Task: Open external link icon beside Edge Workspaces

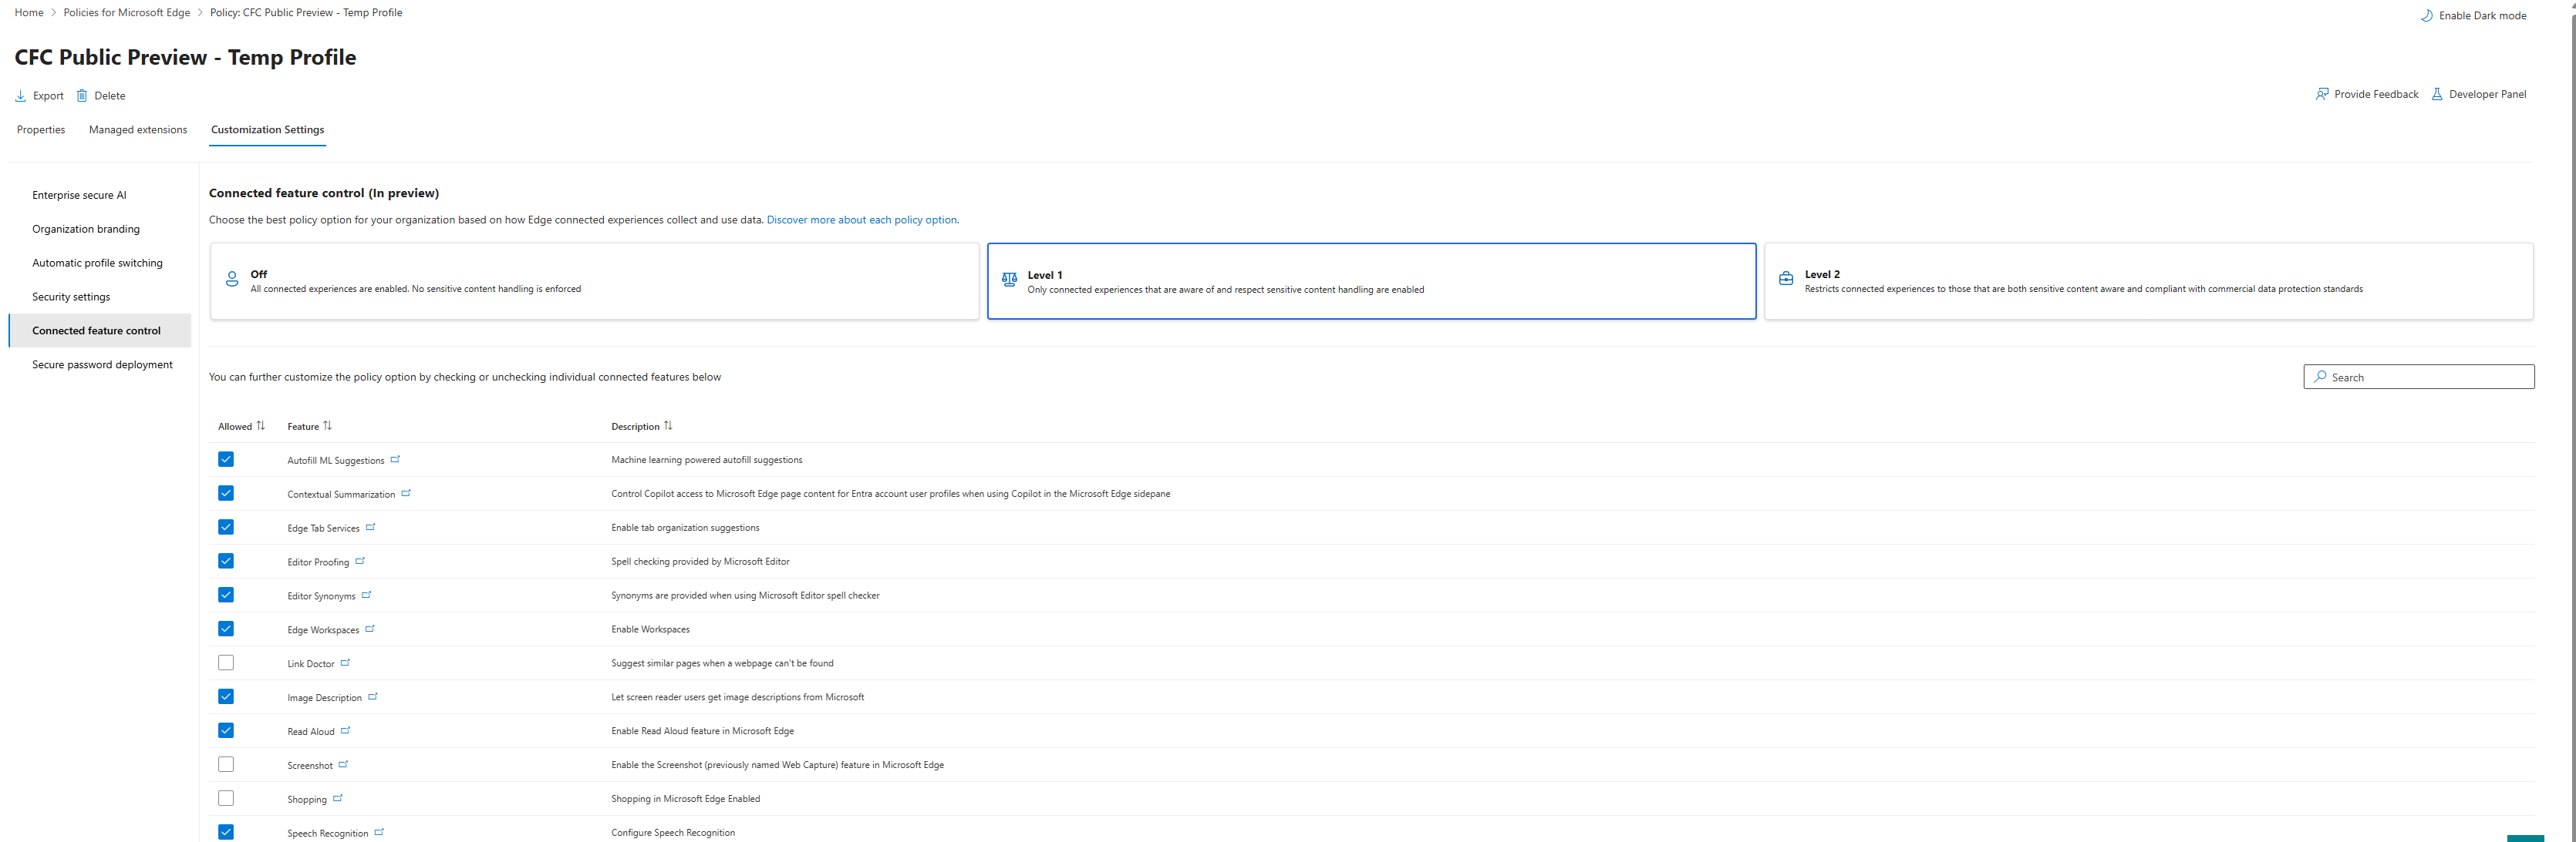Action: point(370,629)
